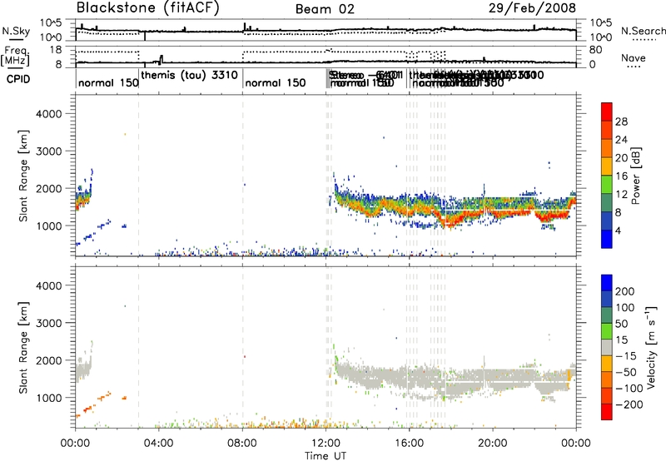
Task: Click the 'Nave' legend label
Action: tap(633, 58)
